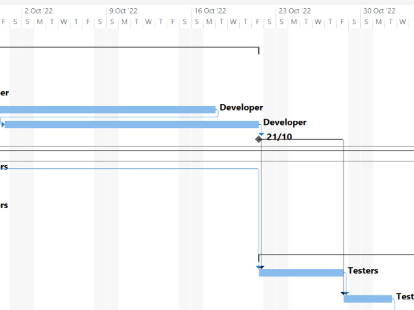Viewport: 414px width, 310px height.
Task: Click the Developer label beside the 18 Oct bar
Action: [241, 107]
